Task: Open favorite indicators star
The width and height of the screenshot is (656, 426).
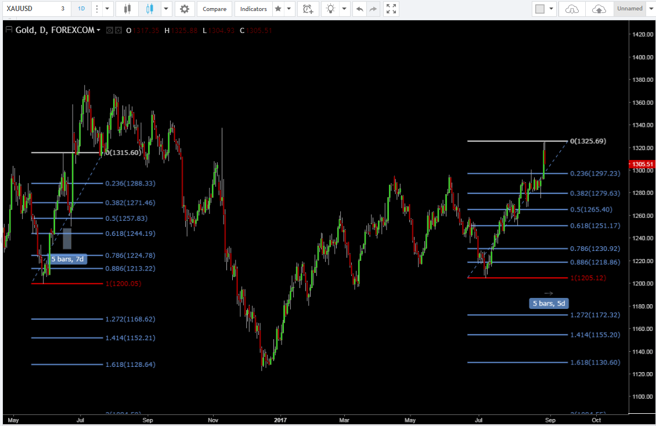Action: click(x=278, y=9)
